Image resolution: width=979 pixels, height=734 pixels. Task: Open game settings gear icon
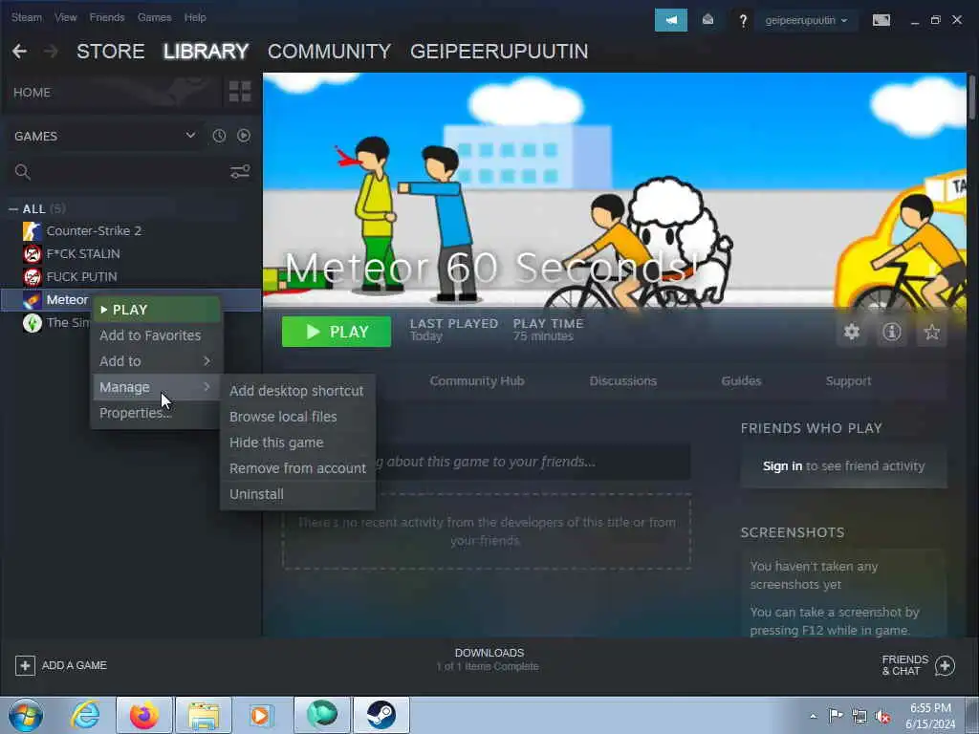[x=852, y=332]
